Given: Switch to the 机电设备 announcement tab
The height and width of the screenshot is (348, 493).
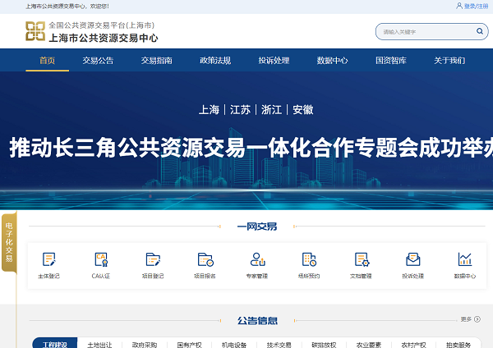Looking at the screenshot, I should pyautogui.click(x=234, y=345).
